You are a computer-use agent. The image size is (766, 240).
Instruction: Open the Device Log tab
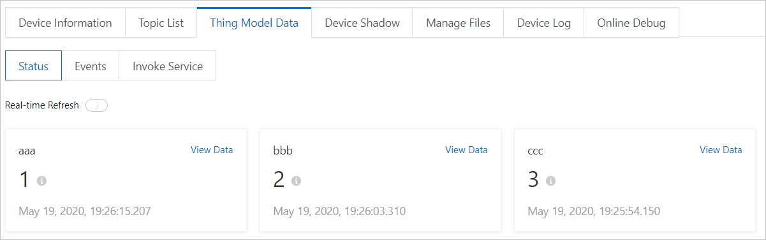[543, 23]
